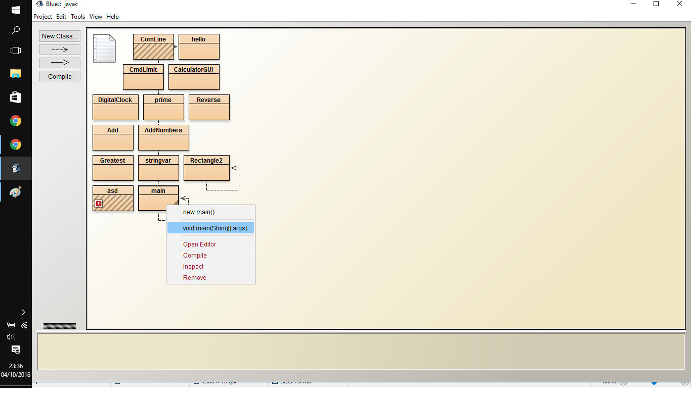Choose Open Editor from the context menu

[199, 244]
